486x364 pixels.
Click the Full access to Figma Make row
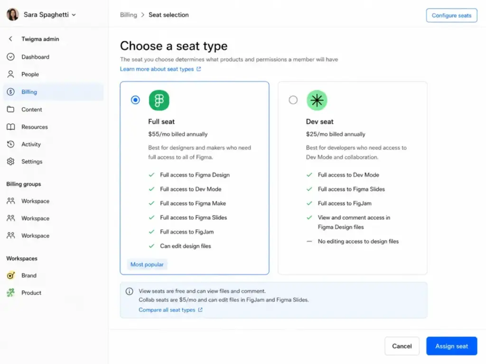click(x=187, y=203)
